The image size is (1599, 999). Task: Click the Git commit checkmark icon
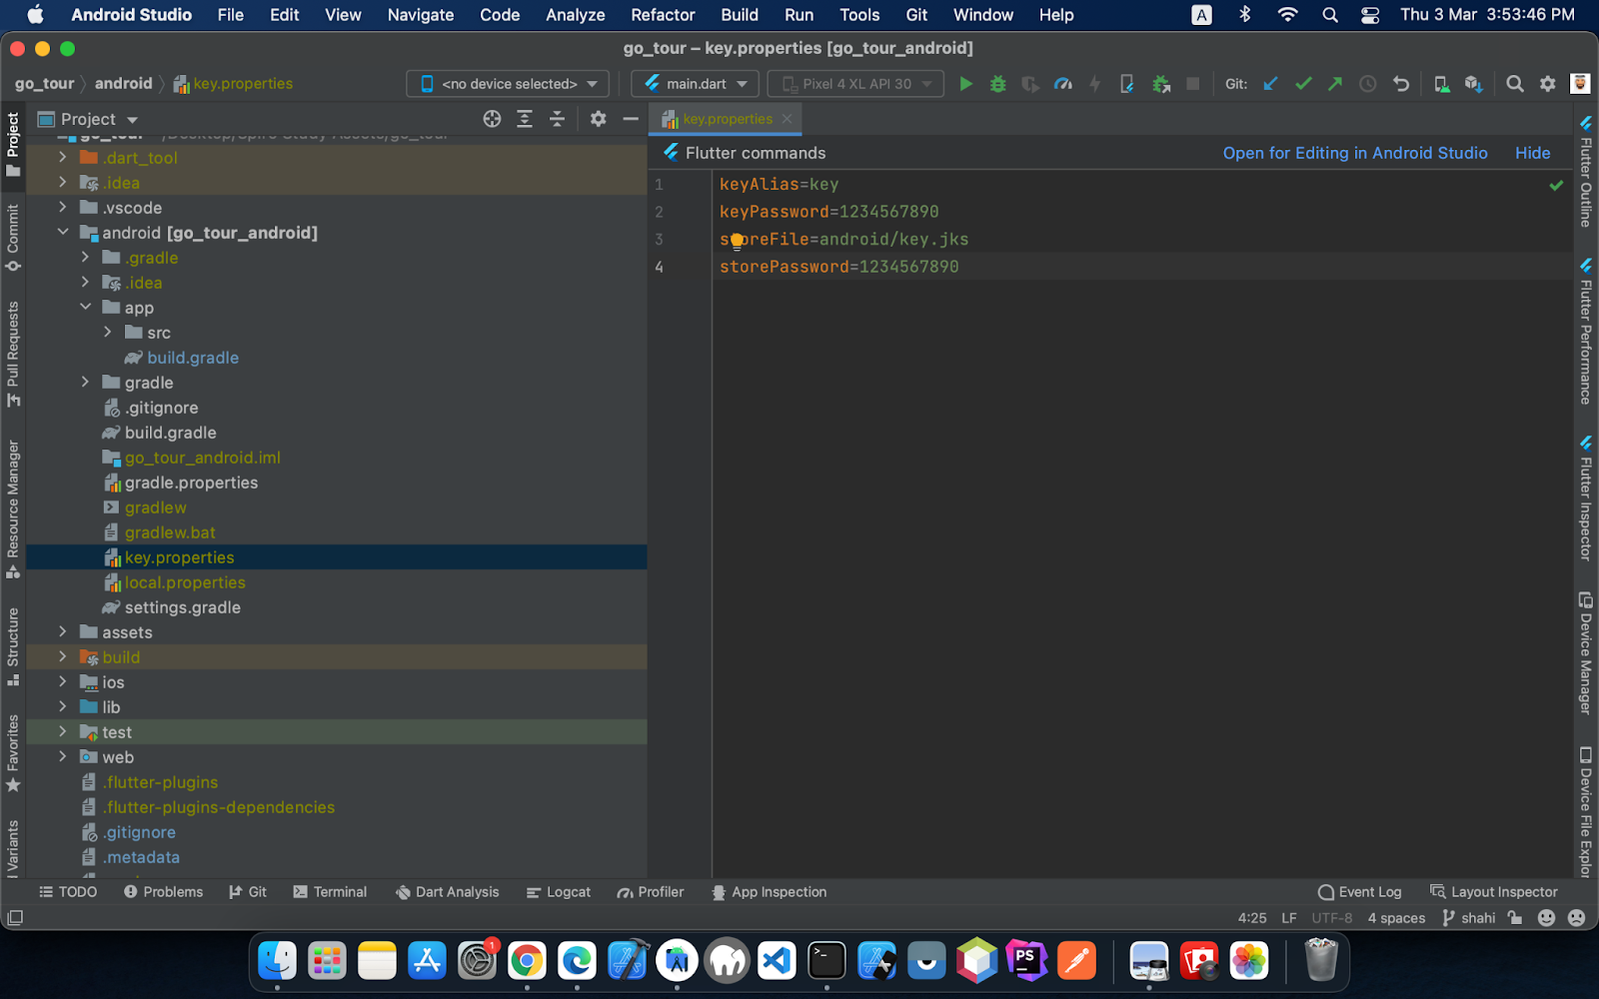pyautogui.click(x=1303, y=84)
